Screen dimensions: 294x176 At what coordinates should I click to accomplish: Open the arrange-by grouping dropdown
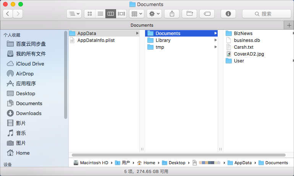point(137,14)
